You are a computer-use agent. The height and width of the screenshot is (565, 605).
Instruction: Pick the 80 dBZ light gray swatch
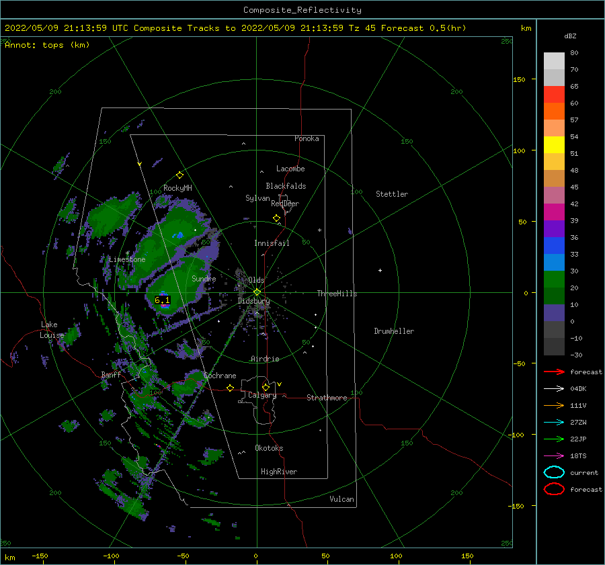[554, 60]
